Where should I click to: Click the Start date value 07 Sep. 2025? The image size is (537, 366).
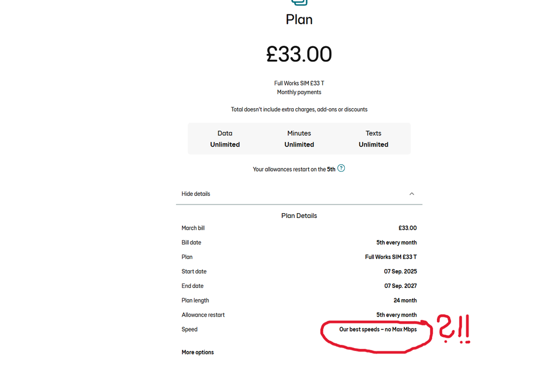(x=400, y=272)
